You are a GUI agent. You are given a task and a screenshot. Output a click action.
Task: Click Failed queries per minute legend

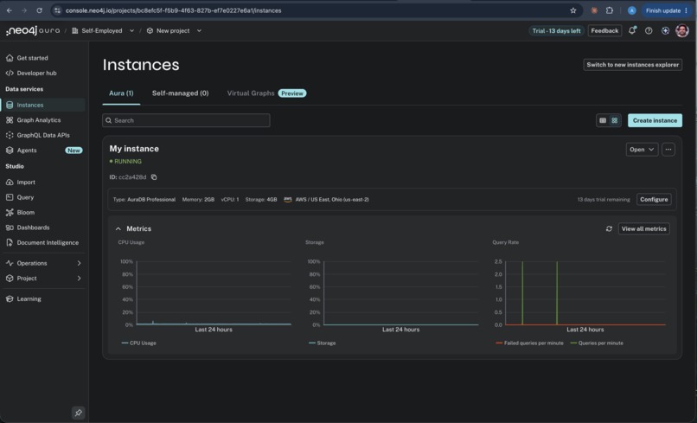529,343
